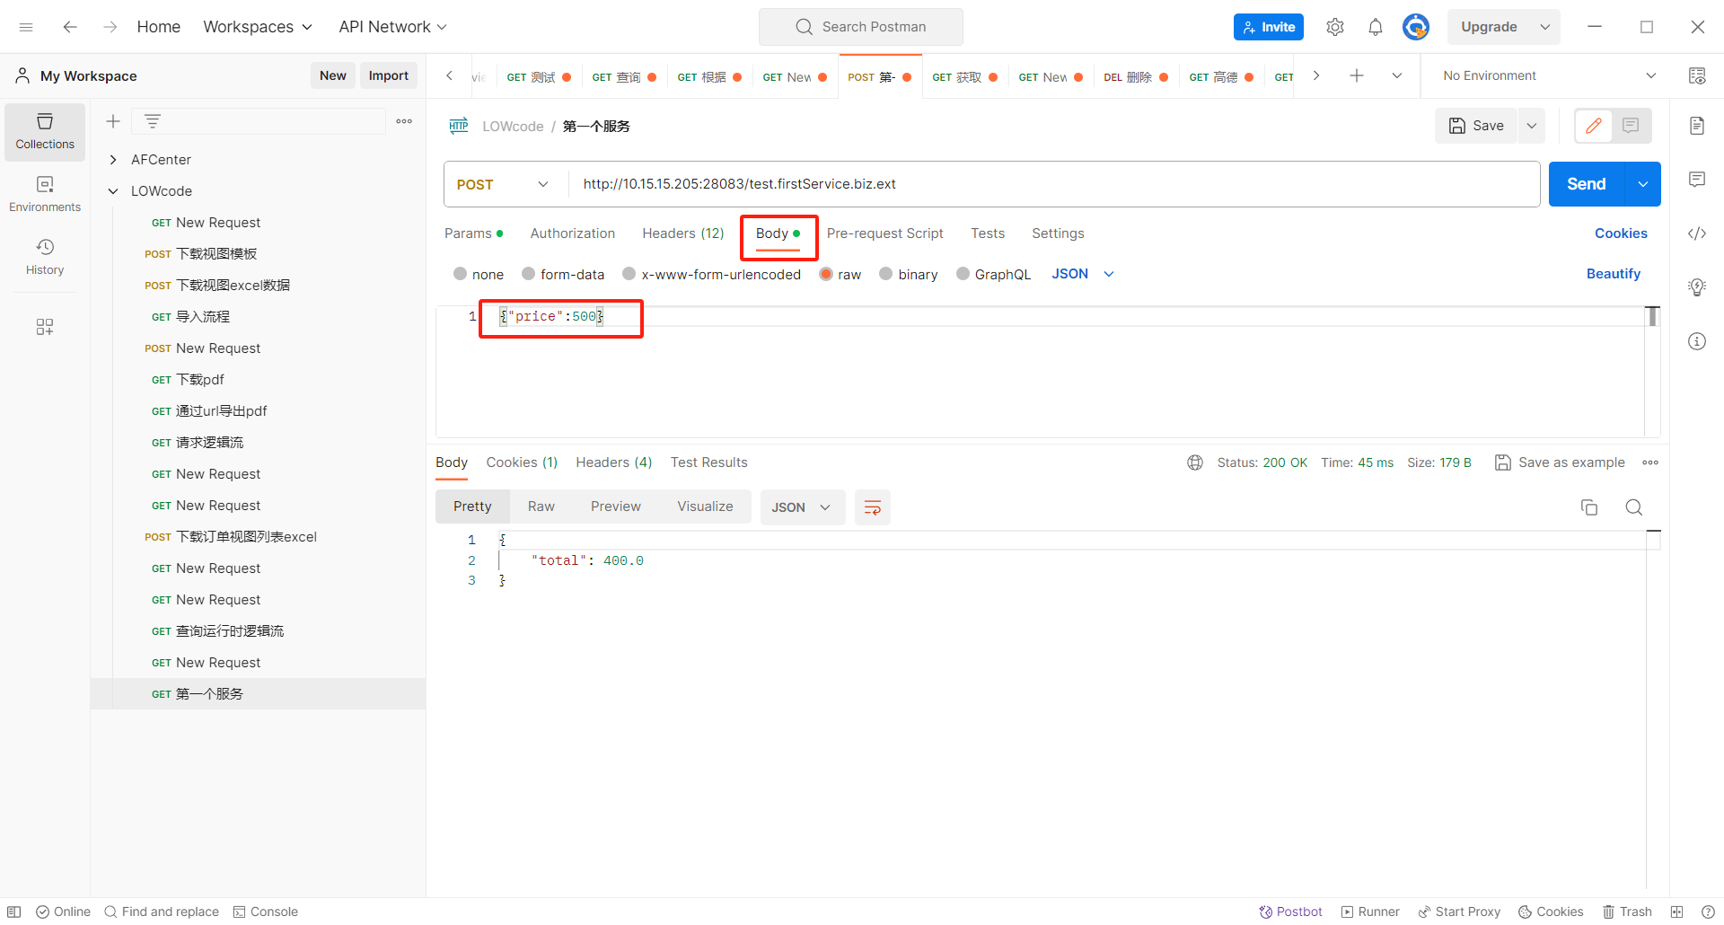Select the form-data body type
This screenshot has height=925, width=1724.
click(529, 275)
